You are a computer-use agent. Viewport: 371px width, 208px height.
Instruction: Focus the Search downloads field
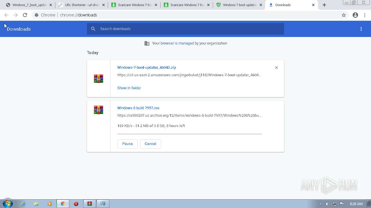185,29
